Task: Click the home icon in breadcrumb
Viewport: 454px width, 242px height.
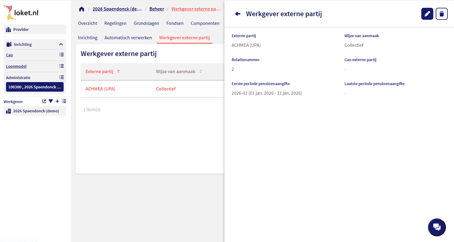Action: click(x=82, y=9)
